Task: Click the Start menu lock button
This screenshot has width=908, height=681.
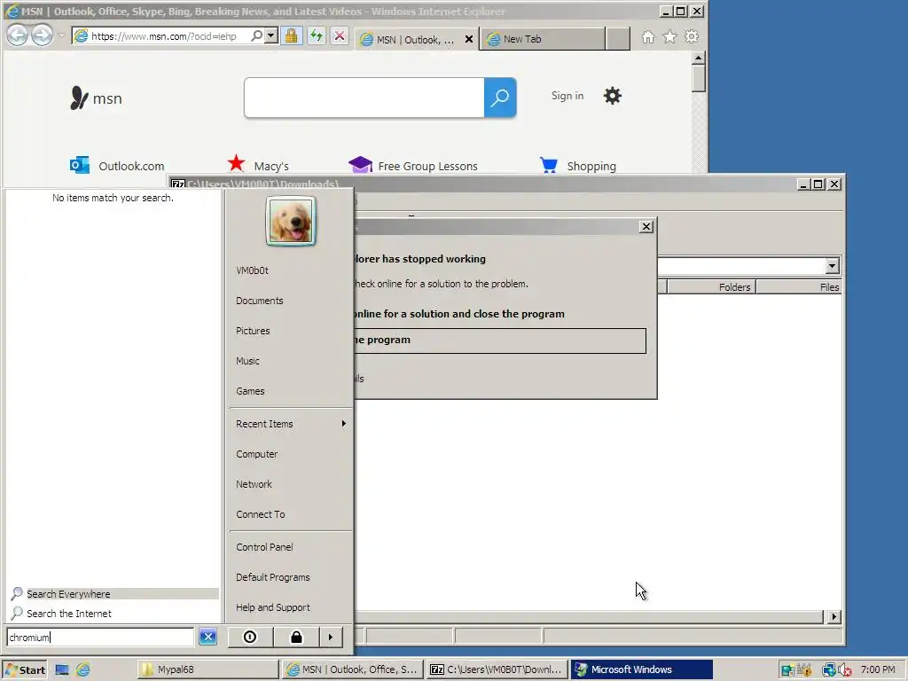Action: [x=296, y=637]
